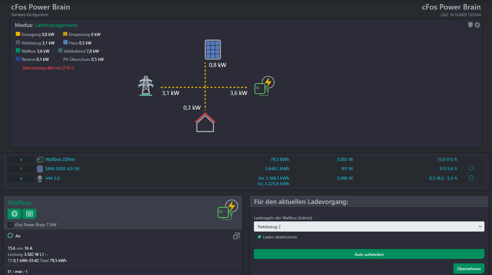Click the green meter display button under Wallbox
492x275 pixels.
pyautogui.click(x=29, y=214)
